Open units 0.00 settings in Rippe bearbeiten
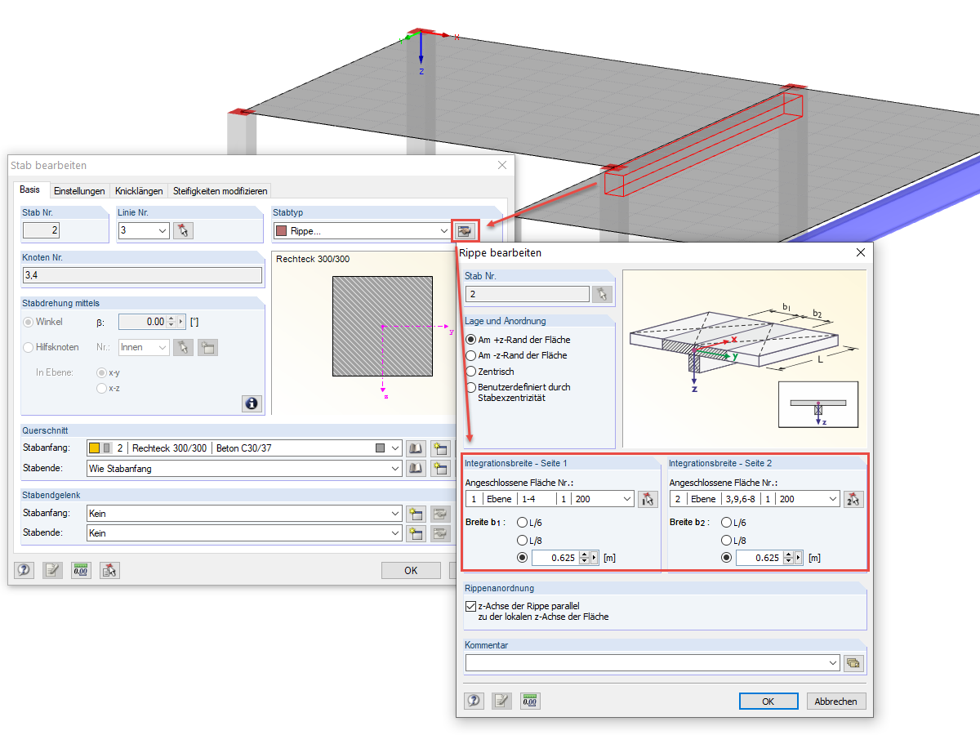This screenshot has height=735, width=980. (x=530, y=701)
